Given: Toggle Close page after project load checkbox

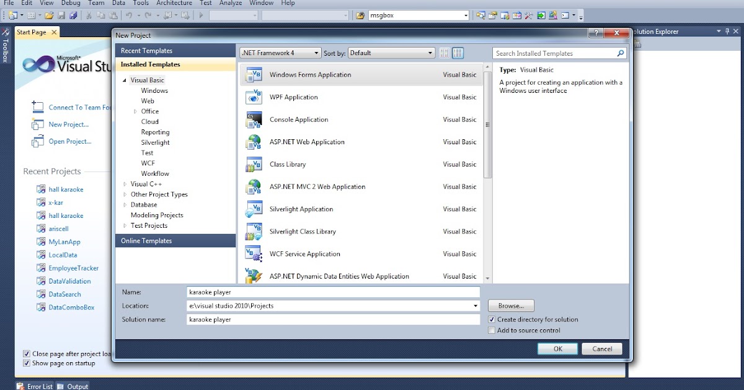Looking at the screenshot, I should [26, 354].
